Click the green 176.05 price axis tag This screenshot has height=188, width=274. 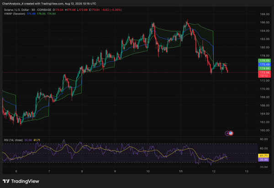click(x=264, y=61)
